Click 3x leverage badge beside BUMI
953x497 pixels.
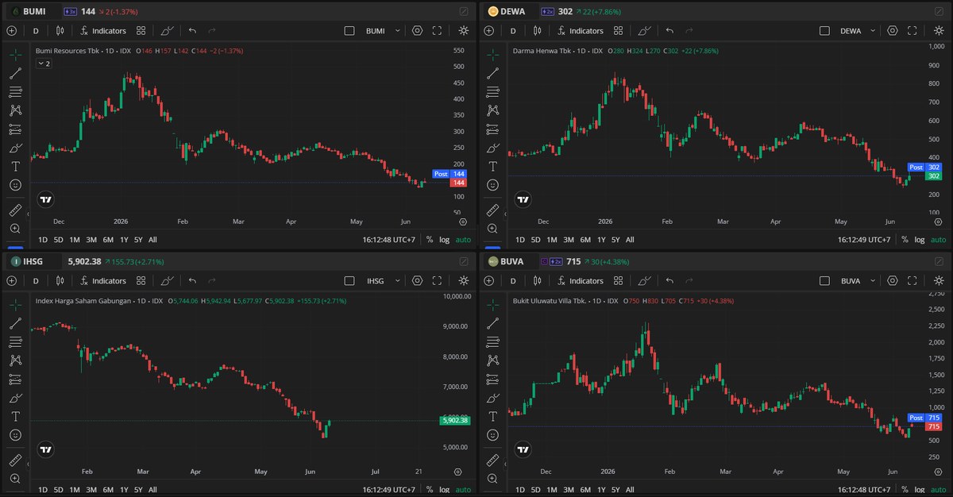point(70,12)
